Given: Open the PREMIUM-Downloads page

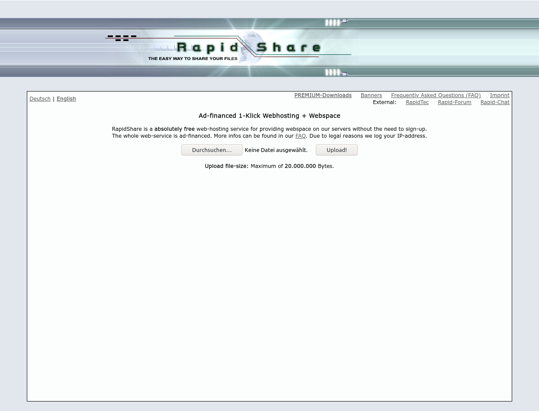Looking at the screenshot, I should pyautogui.click(x=323, y=95).
